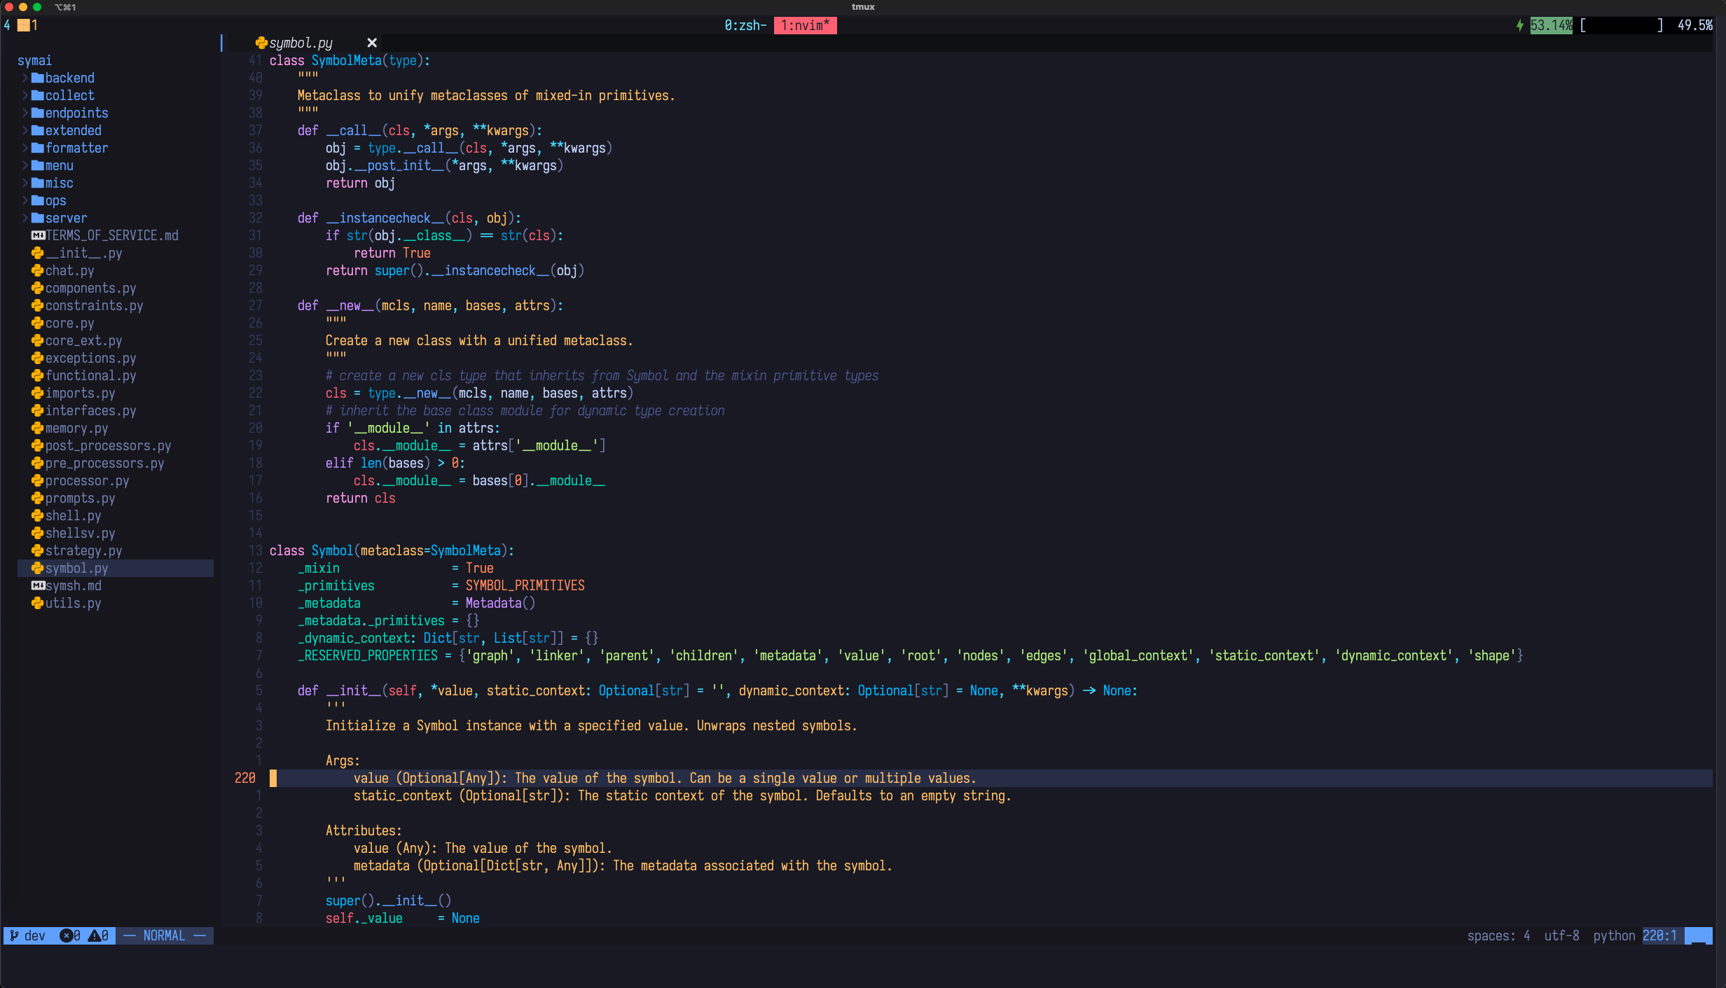Image resolution: width=1726 pixels, height=988 pixels.
Task: Select the highlighted symbol.py tree entry
Action: pyautogui.click(x=116, y=568)
